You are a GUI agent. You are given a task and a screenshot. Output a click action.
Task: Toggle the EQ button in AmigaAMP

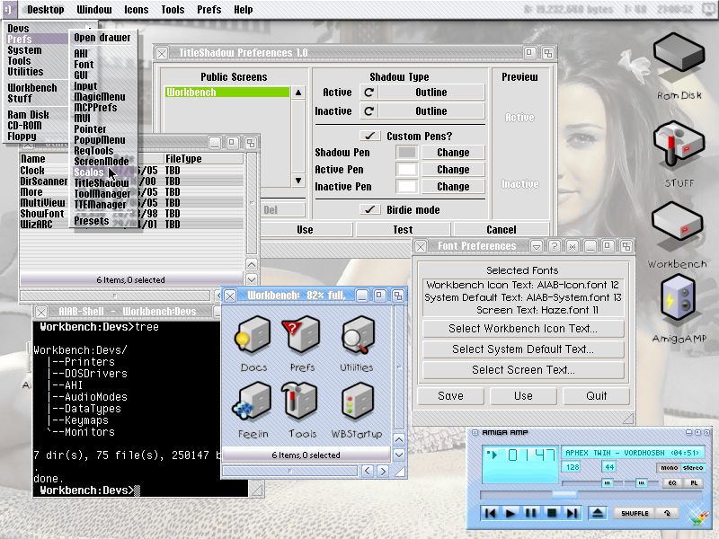point(672,483)
